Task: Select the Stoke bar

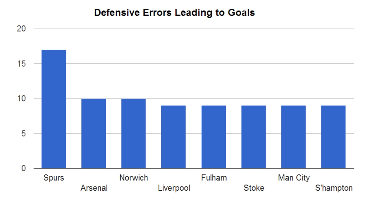Action: pos(254,137)
